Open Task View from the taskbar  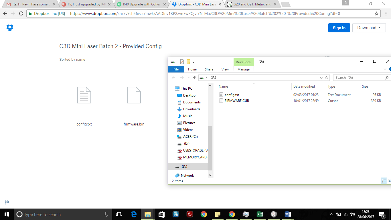point(119,214)
